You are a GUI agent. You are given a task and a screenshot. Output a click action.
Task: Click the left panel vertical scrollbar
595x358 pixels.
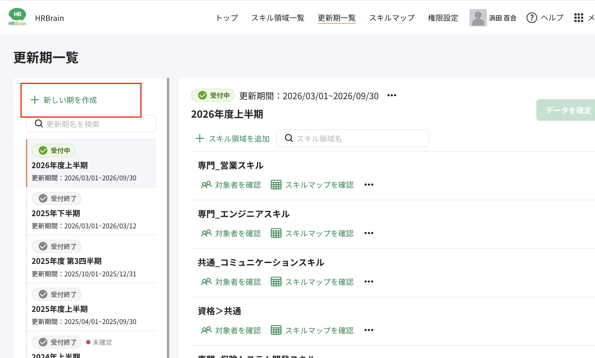168,217
